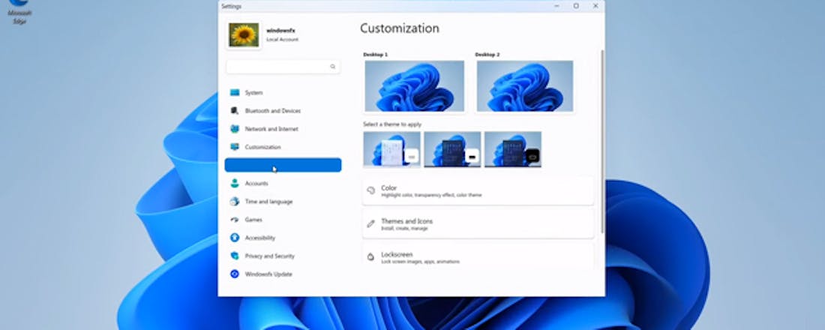Close the Settings window
This screenshot has width=825, height=330.
point(595,6)
